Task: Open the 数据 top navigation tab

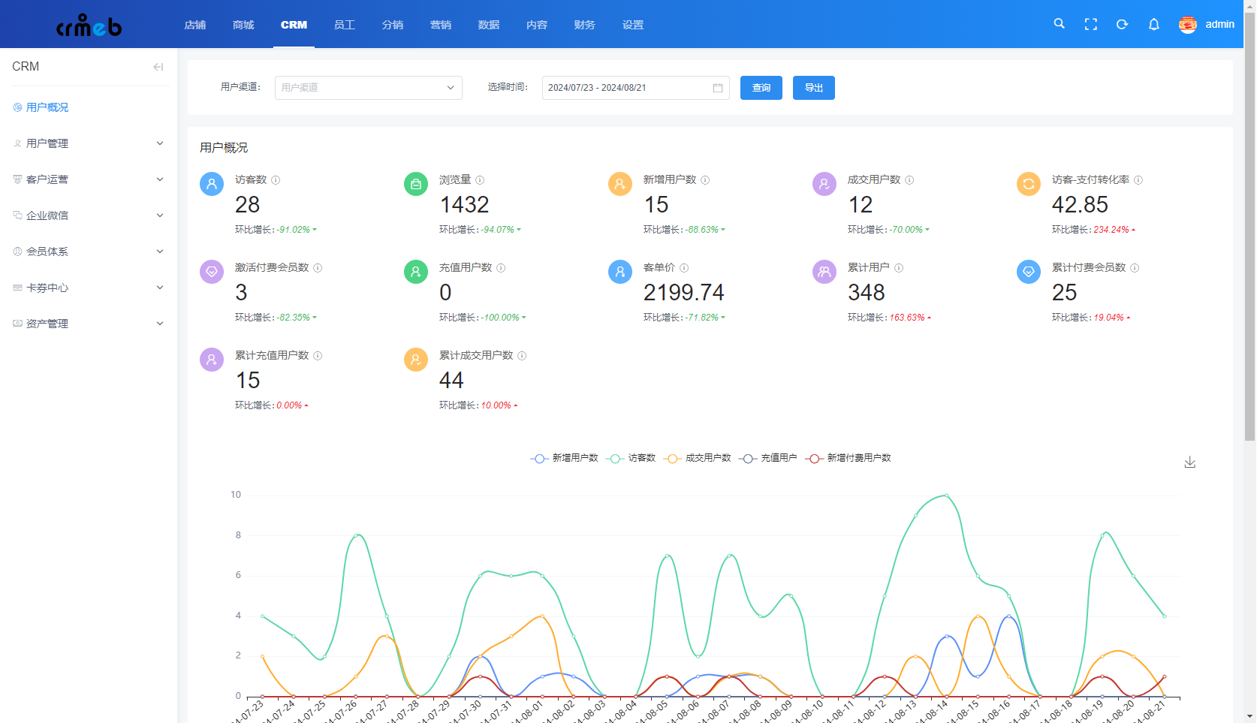Action: tap(489, 25)
